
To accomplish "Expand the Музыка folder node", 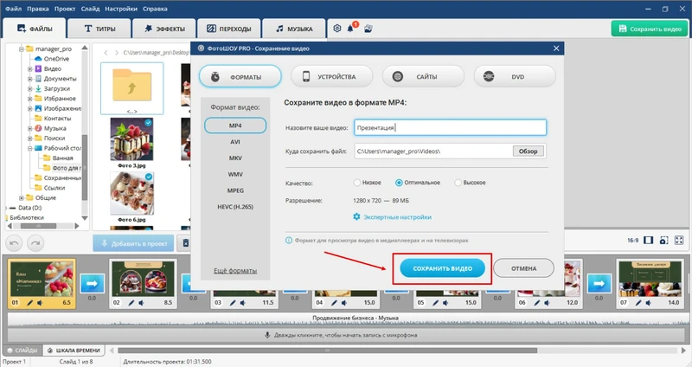I will (x=29, y=128).
